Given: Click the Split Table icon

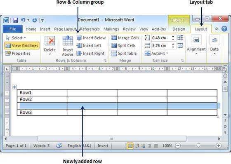Looking at the screenshot, I should coord(114,53).
